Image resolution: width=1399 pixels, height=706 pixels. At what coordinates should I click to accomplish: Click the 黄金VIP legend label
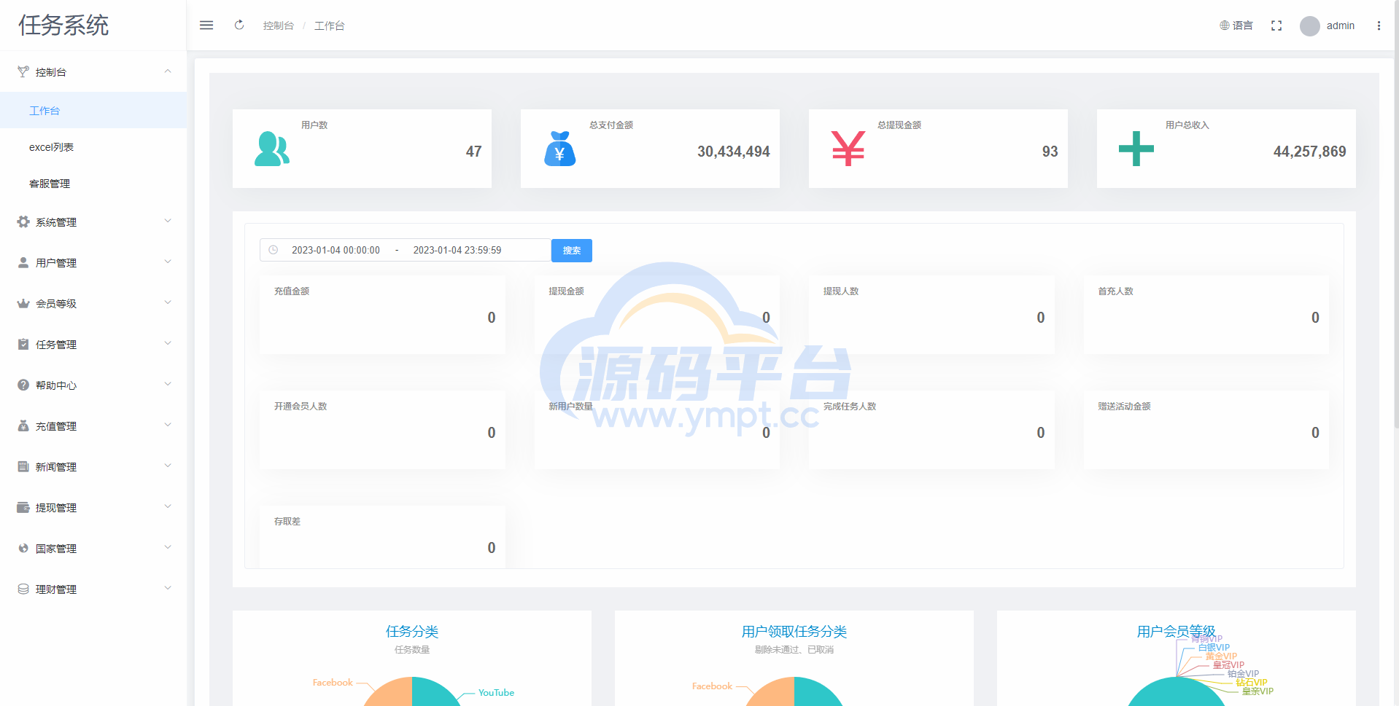click(x=1221, y=656)
